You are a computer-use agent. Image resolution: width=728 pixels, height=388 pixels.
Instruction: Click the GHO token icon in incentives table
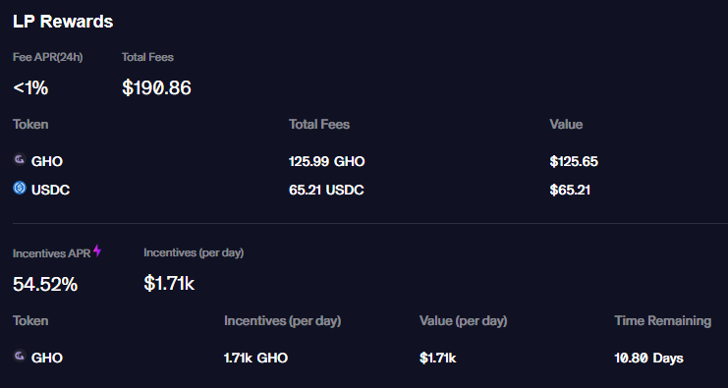(19, 356)
